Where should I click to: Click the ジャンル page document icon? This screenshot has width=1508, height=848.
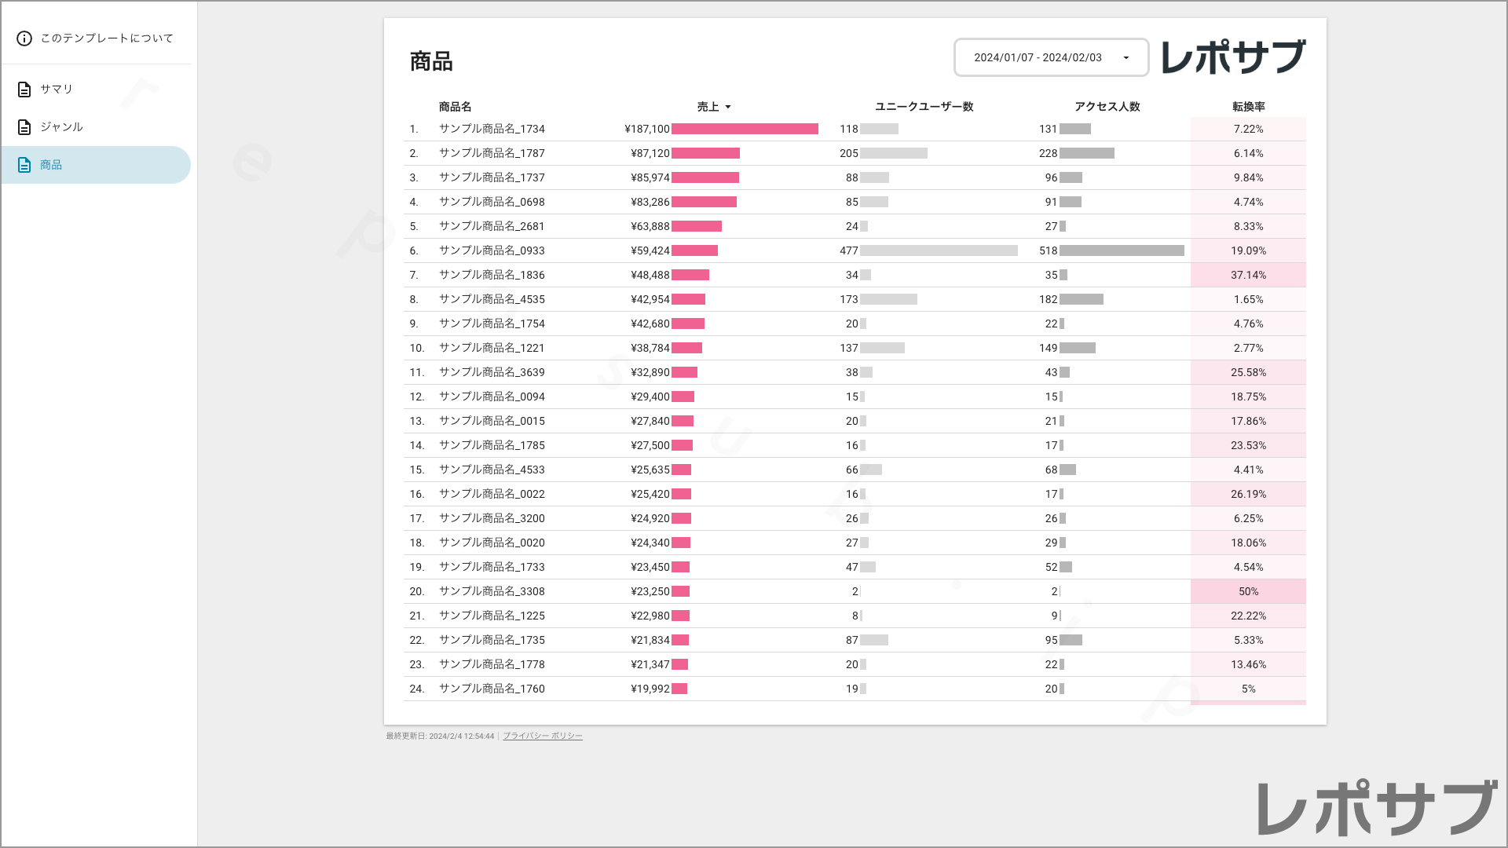pyautogui.click(x=24, y=127)
